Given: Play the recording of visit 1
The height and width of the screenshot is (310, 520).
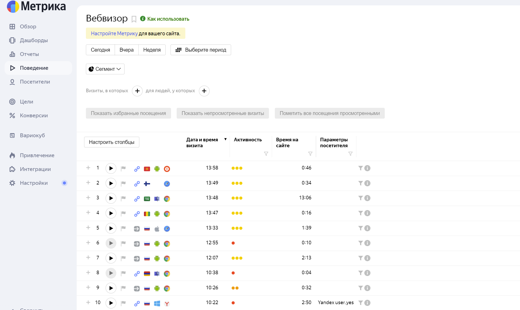Looking at the screenshot, I should point(111,168).
